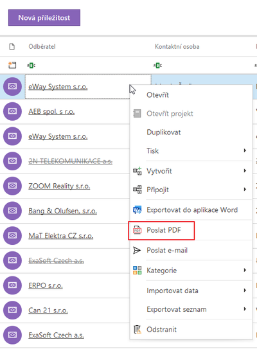Sort by the Kontaktní osoba column header
The height and width of the screenshot is (349, 257).
(x=177, y=46)
